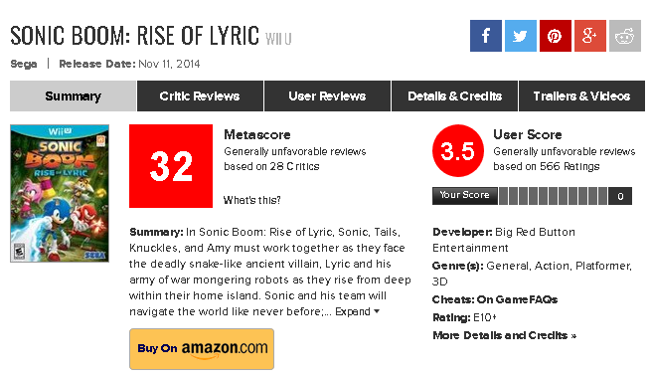Click the 3.5 User Score circle
Viewport: 651px width, 377px height.
tap(458, 150)
